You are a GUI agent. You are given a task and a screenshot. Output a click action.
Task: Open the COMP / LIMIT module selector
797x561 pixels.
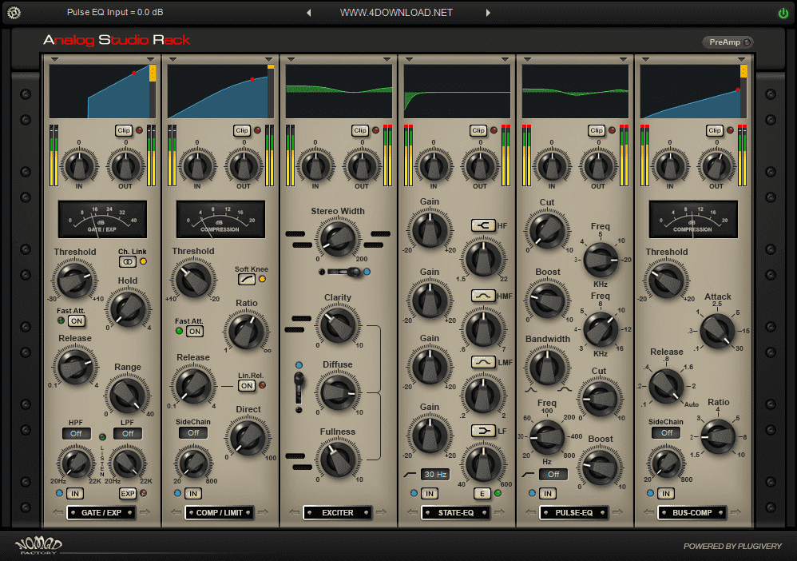point(220,513)
